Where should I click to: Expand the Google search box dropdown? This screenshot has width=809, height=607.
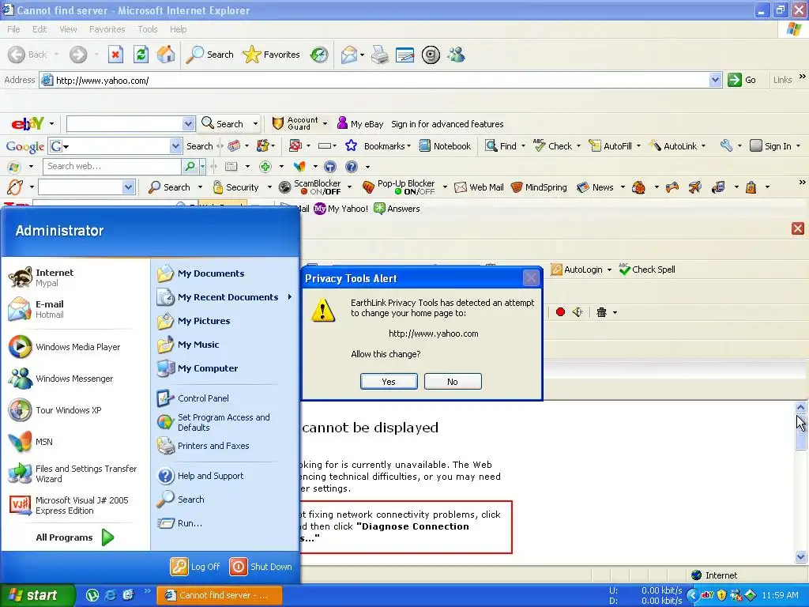point(175,146)
